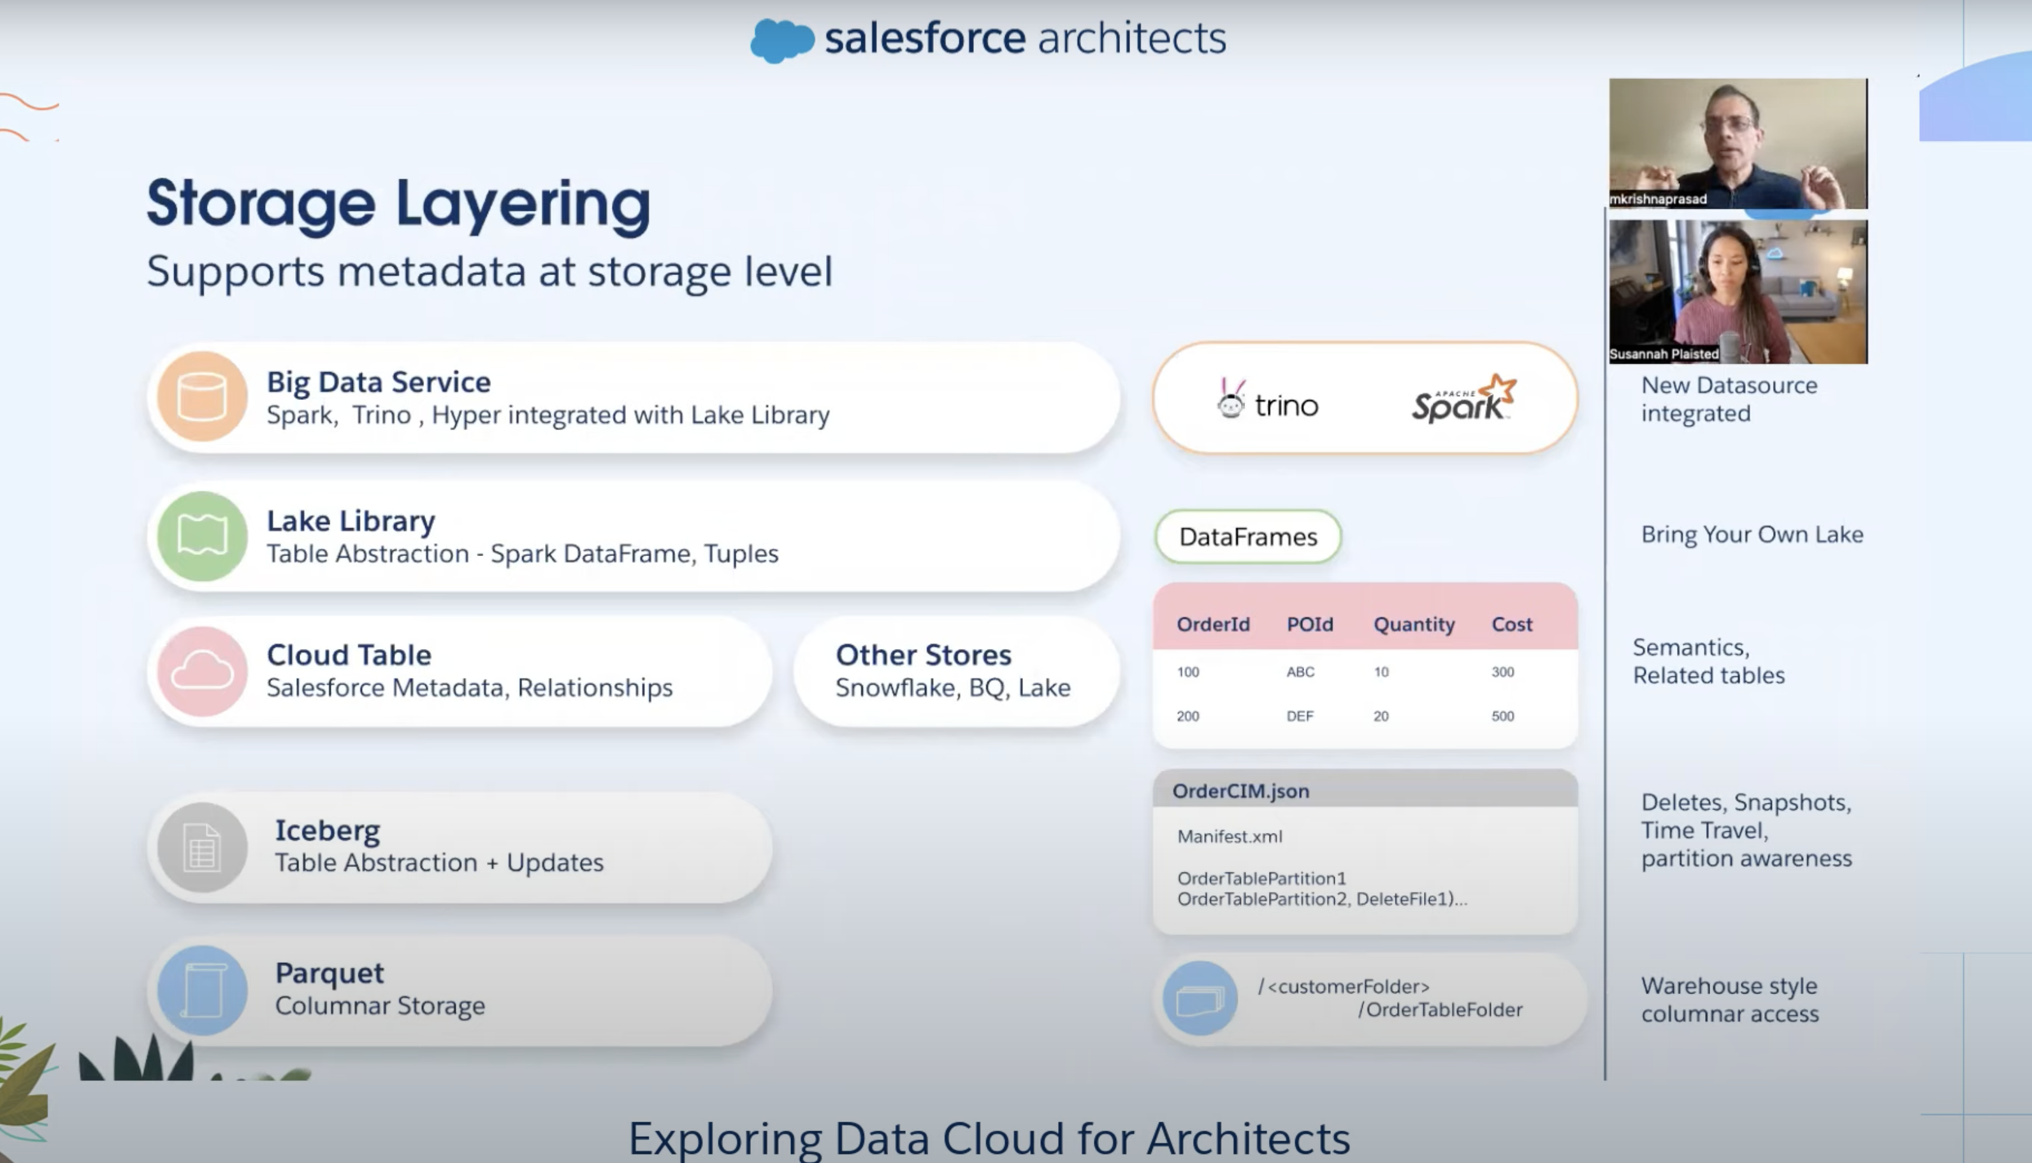Click 'Columnar Storage' text
The image size is (2032, 1163).
coord(380,1006)
